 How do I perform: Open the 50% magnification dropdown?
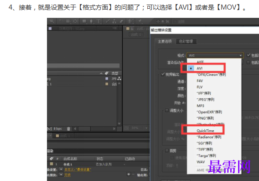tap(146, 128)
